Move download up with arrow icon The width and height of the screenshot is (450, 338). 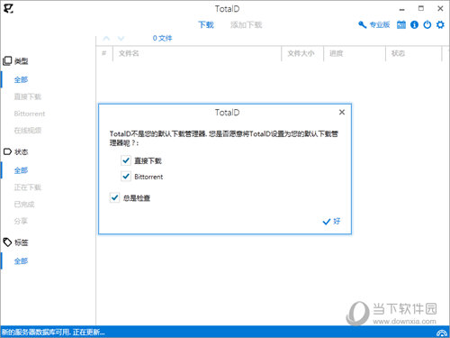[106, 39]
